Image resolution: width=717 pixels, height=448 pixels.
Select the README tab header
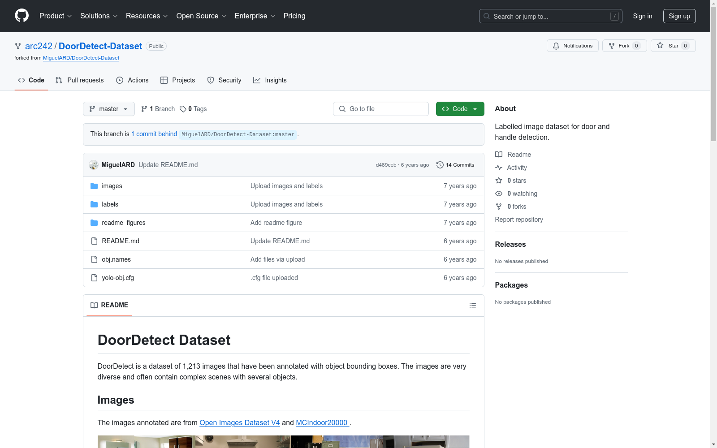109,305
